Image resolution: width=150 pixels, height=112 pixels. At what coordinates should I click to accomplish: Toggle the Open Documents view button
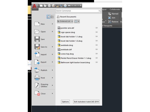click(52, 17)
